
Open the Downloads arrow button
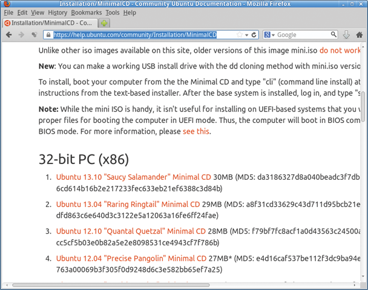pos(347,35)
